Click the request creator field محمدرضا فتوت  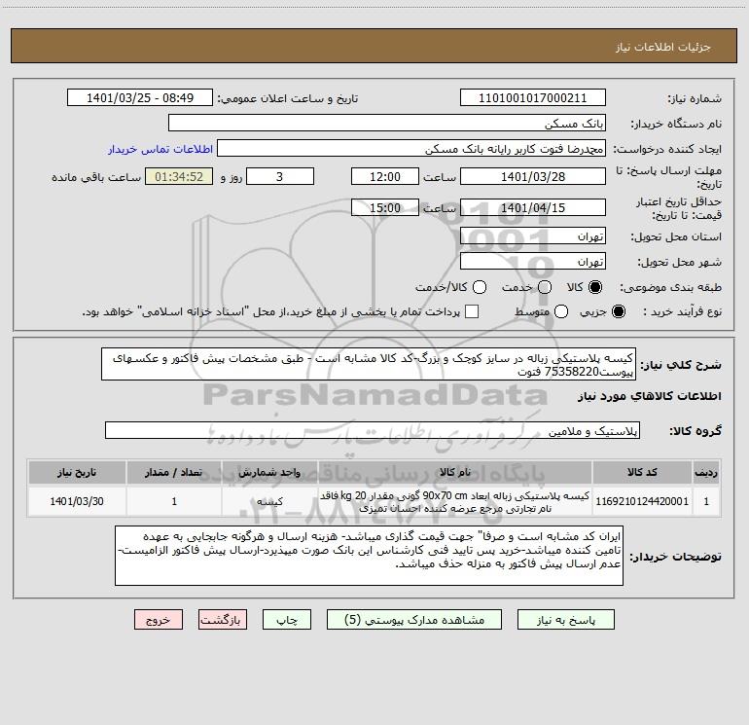click(x=411, y=149)
